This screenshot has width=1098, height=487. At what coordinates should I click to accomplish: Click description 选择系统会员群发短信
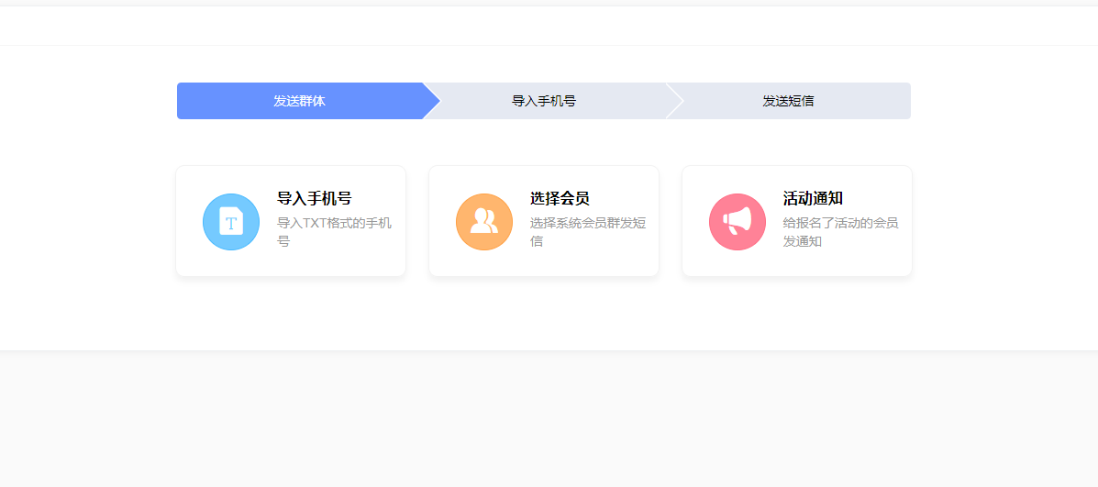coord(587,232)
